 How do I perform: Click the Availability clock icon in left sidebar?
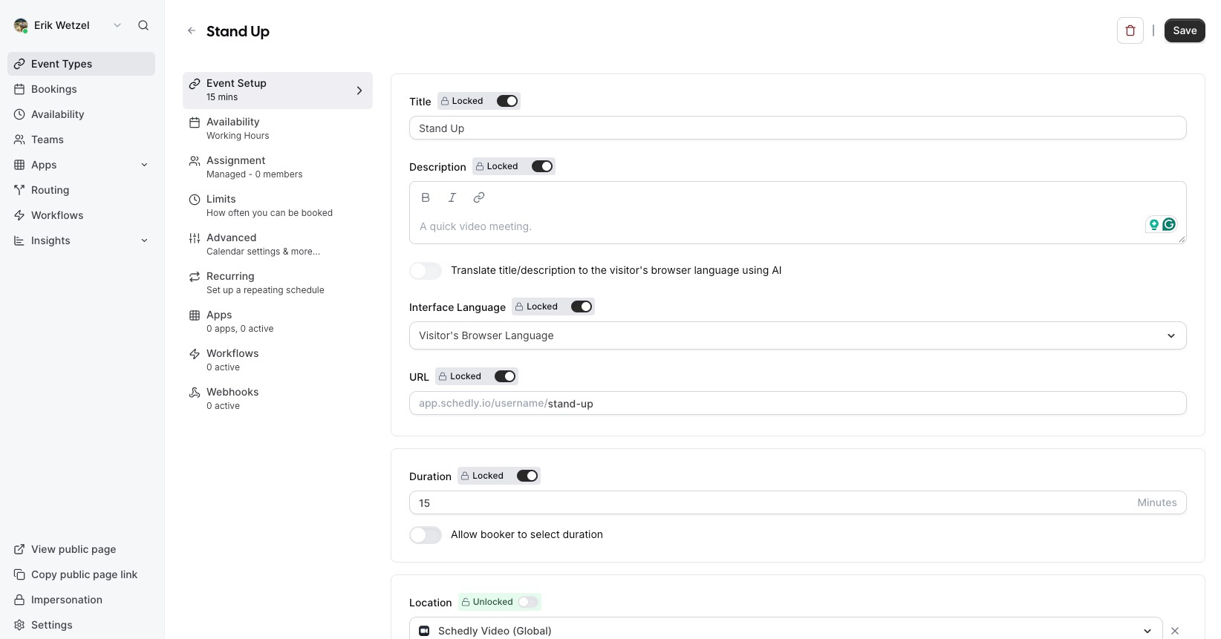(x=19, y=114)
